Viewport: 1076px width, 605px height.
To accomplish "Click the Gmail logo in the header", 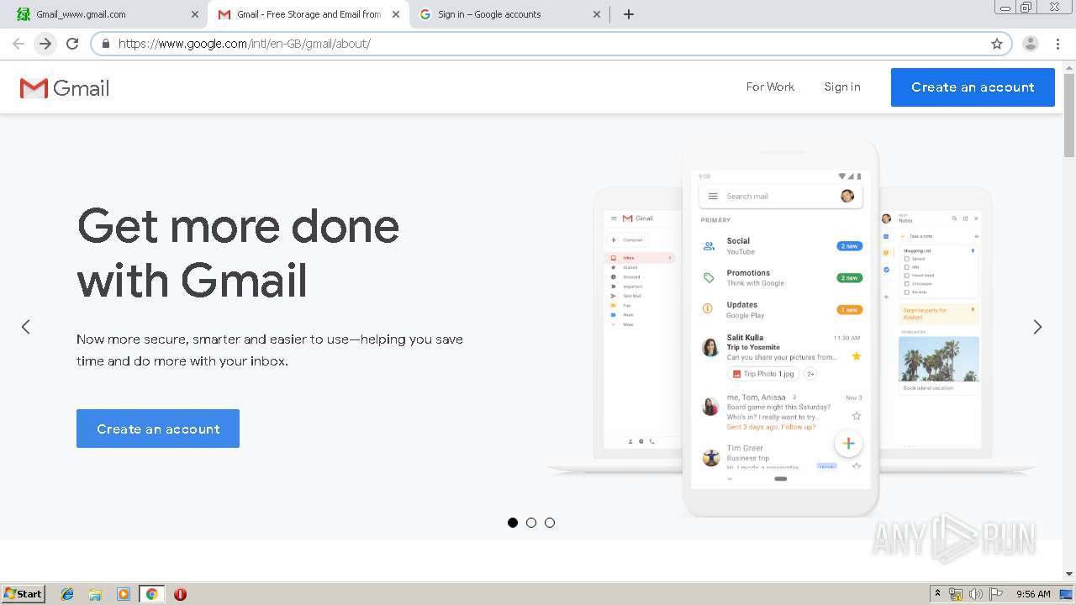I will [65, 88].
